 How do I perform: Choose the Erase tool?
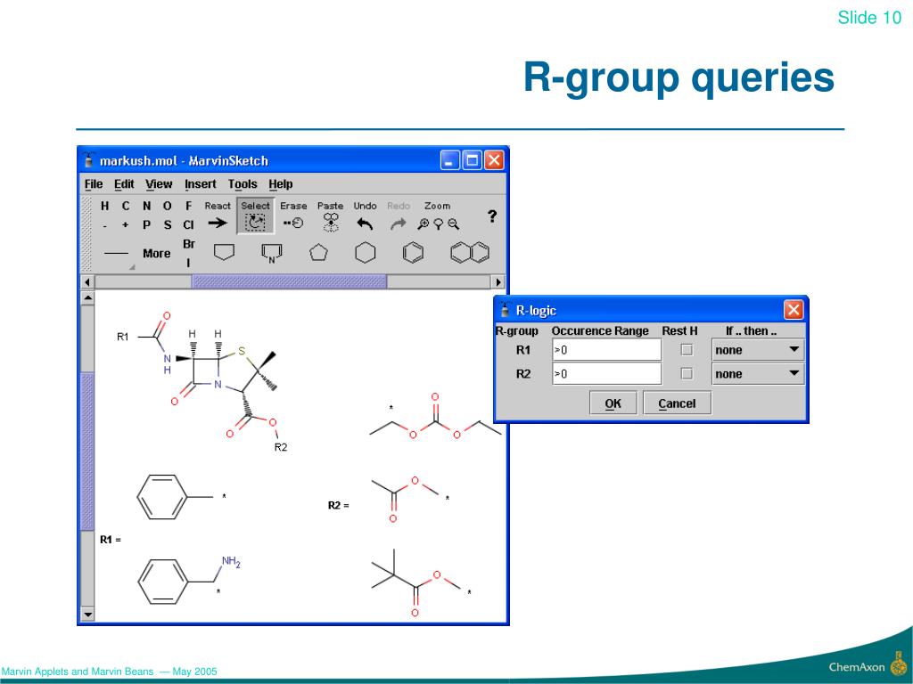tap(293, 216)
